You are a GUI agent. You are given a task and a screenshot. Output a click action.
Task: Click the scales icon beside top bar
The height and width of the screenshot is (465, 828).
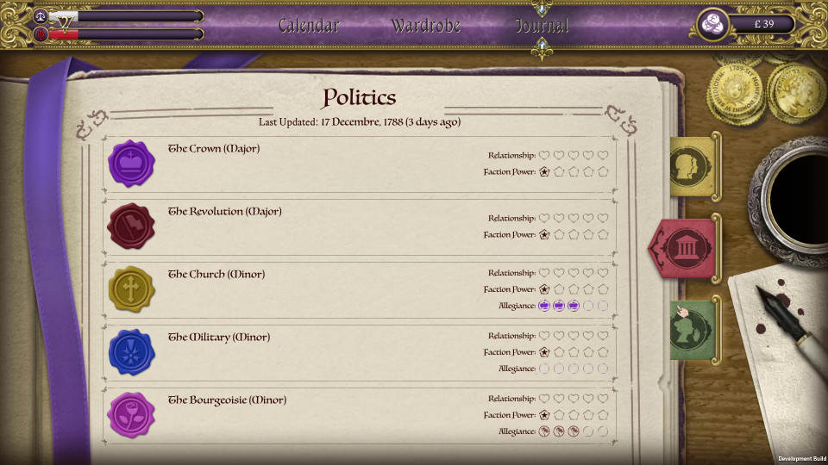coord(41,16)
